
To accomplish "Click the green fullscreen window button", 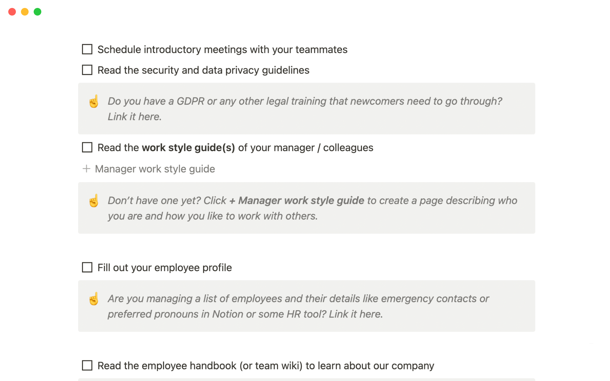I will [x=37, y=12].
